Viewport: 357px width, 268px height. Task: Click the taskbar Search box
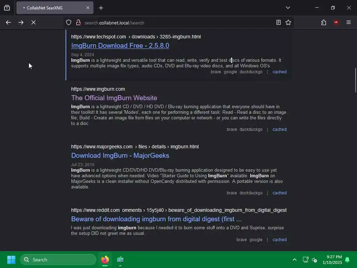coord(58,260)
